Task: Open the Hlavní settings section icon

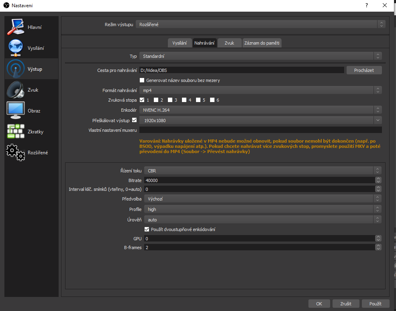Action: tap(16, 27)
